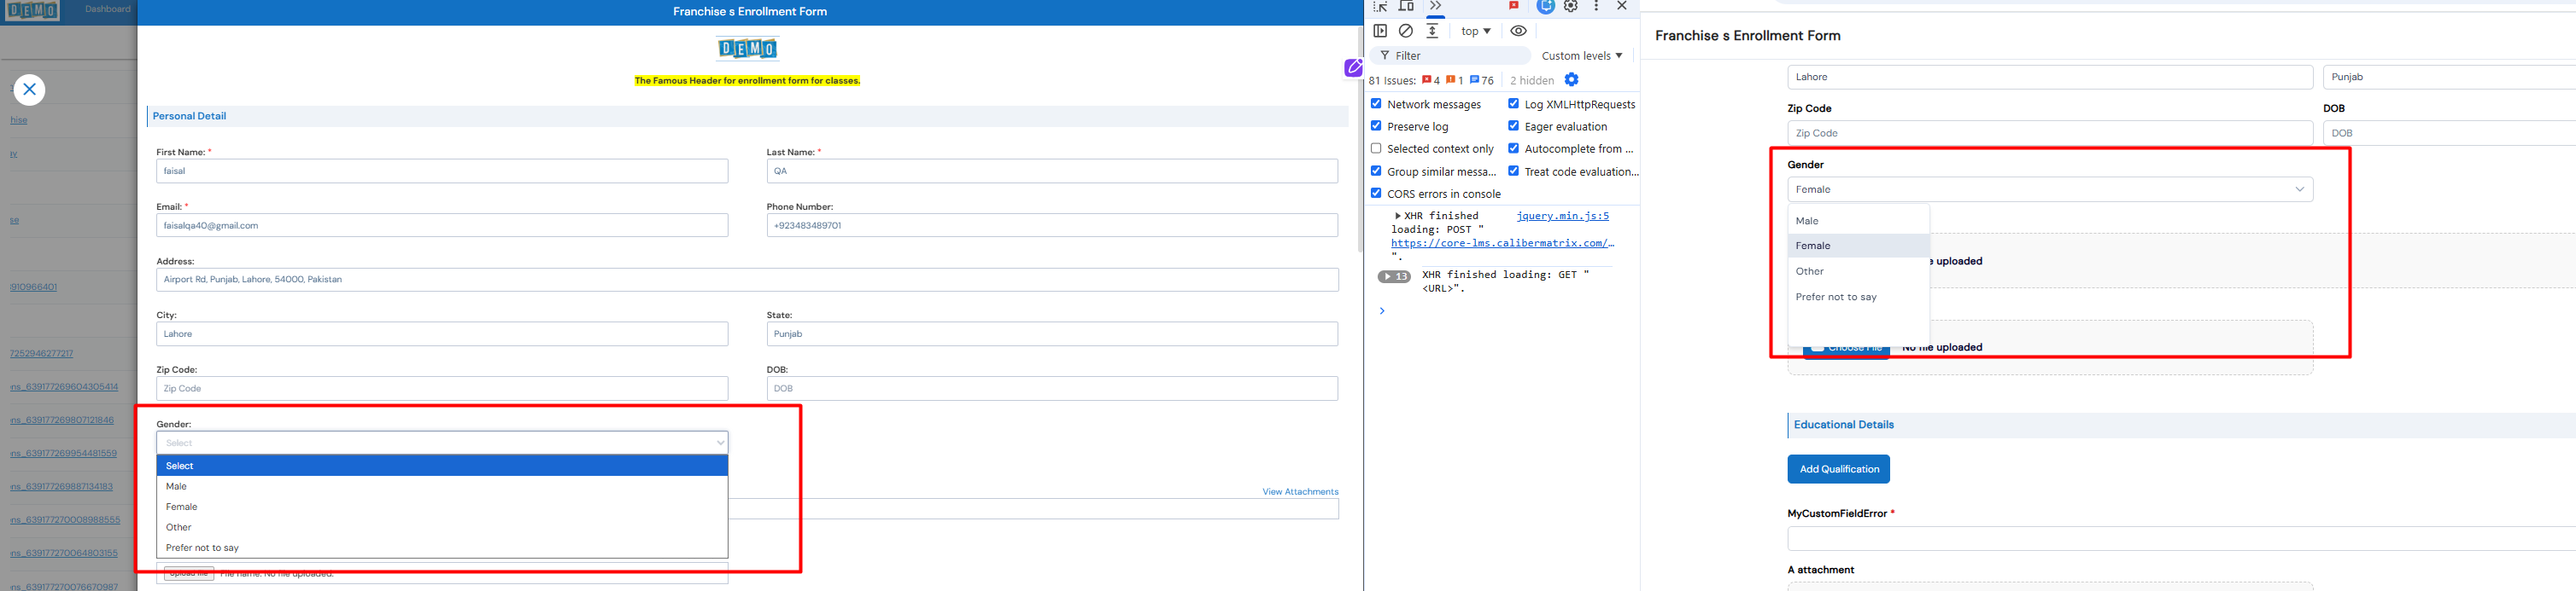The width and height of the screenshot is (2576, 591).
Task: Choose Other in right Gender dropdown
Action: [x=1858, y=271]
